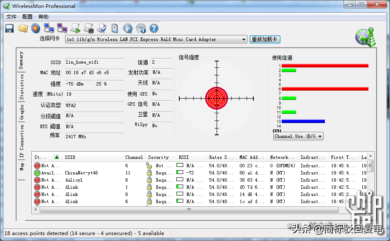This screenshot has height=241, width=390.
Task: Select the dalicyl SSID text
Action: point(74,180)
